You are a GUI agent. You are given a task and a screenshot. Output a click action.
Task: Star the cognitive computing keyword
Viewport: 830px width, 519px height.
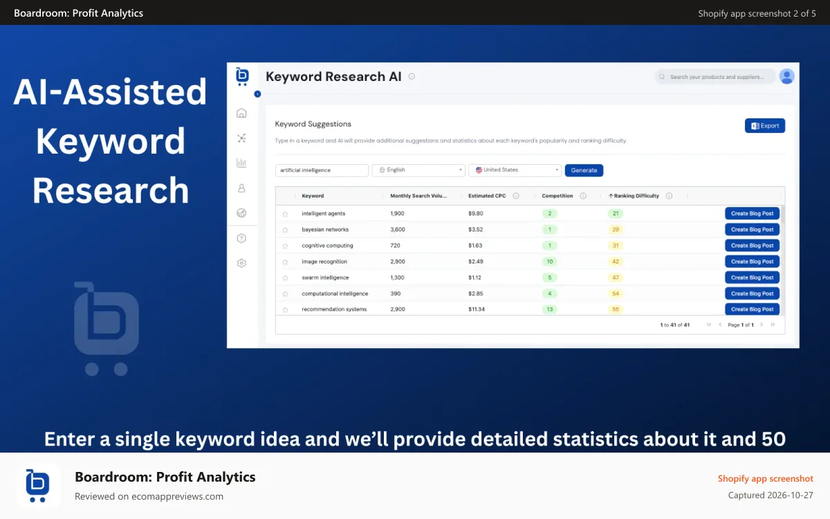(x=285, y=246)
